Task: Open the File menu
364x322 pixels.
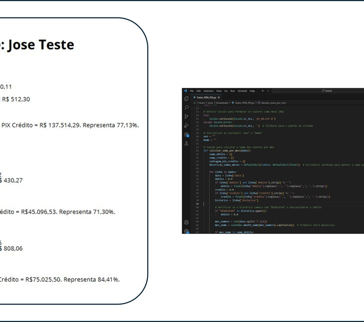Action: [191, 91]
